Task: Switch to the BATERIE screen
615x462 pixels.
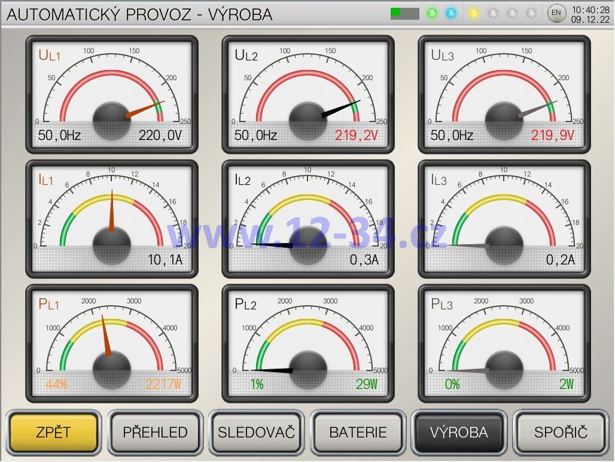Action: point(358,433)
